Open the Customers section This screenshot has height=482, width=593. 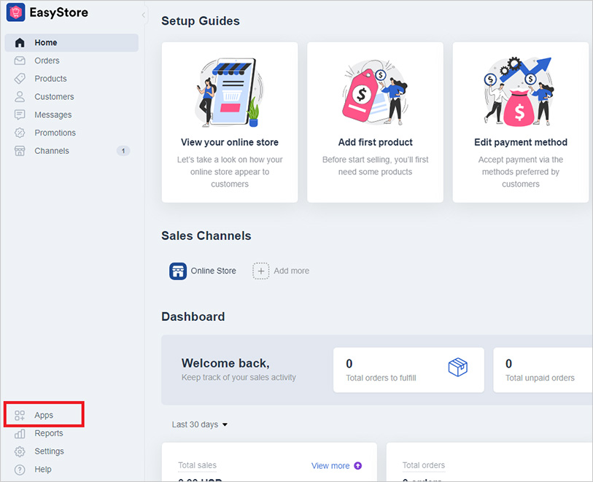54,96
